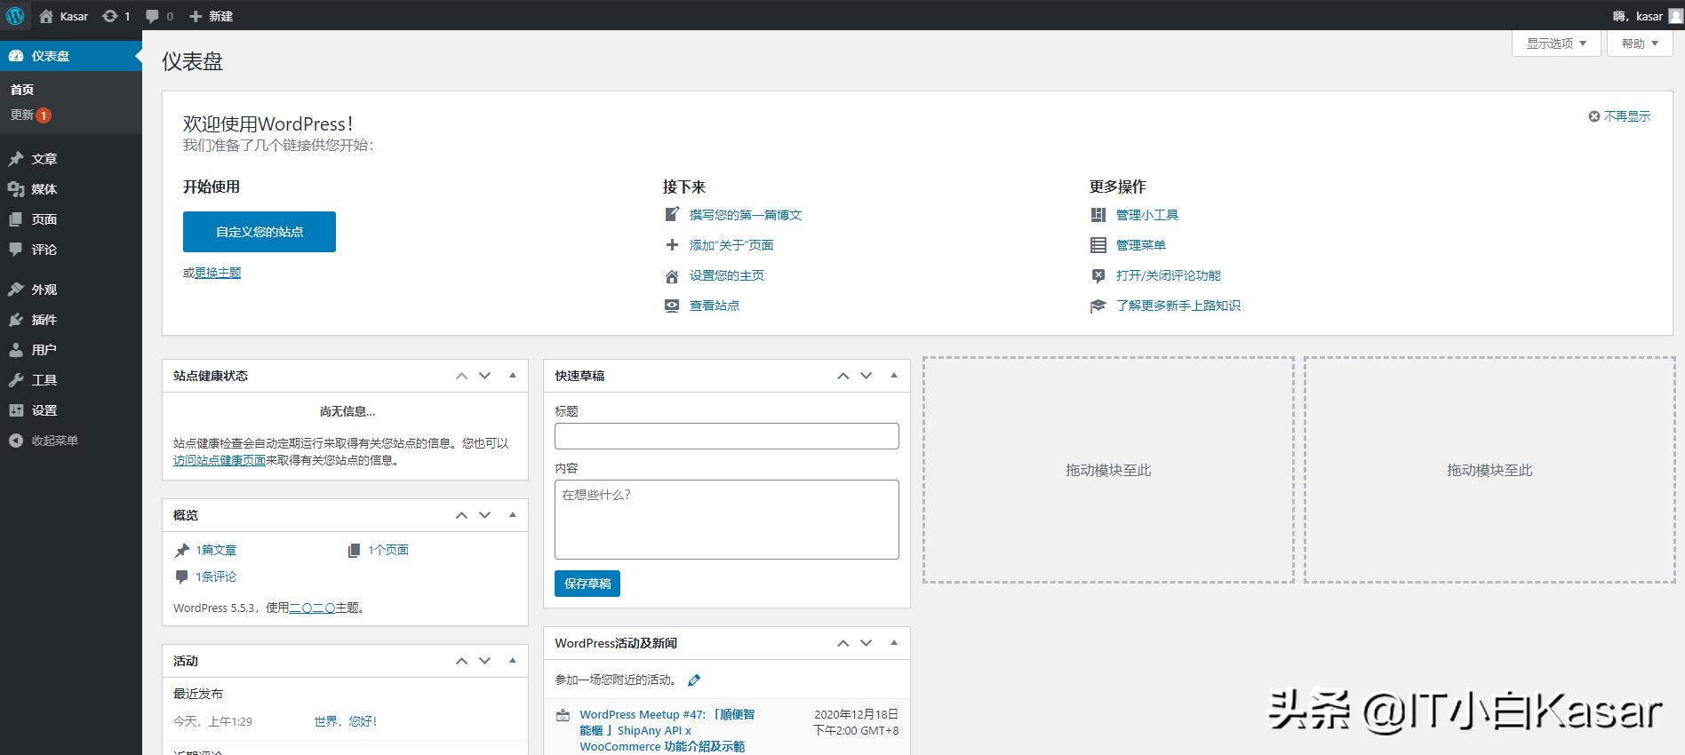Click 自定义您的站点 button

coord(260,232)
